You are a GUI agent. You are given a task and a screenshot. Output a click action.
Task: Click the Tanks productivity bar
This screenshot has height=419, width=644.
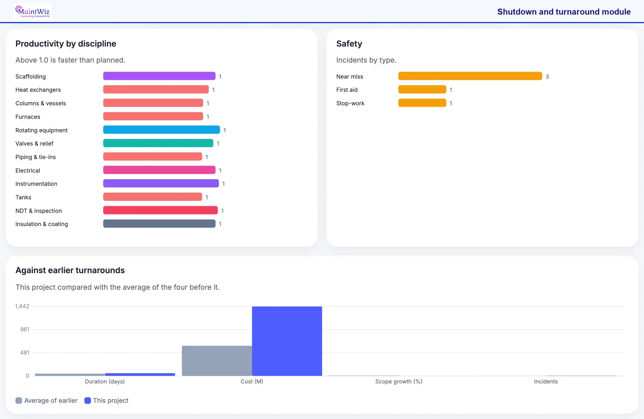pos(152,197)
